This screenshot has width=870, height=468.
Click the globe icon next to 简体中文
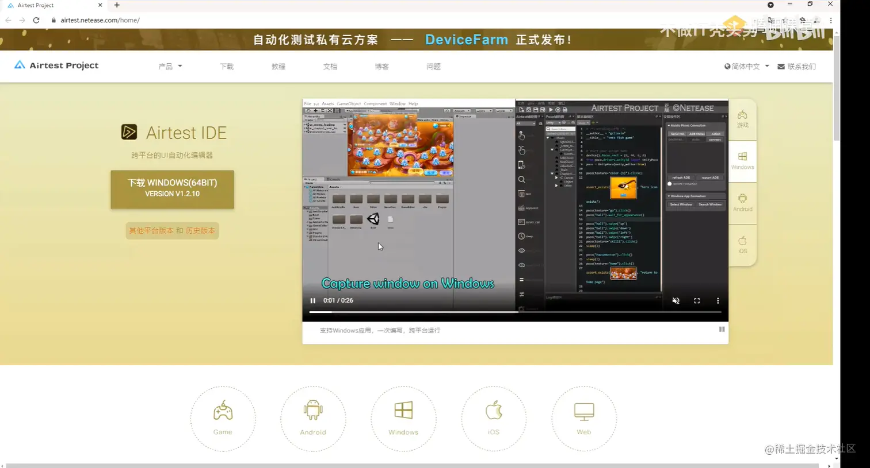coord(727,67)
